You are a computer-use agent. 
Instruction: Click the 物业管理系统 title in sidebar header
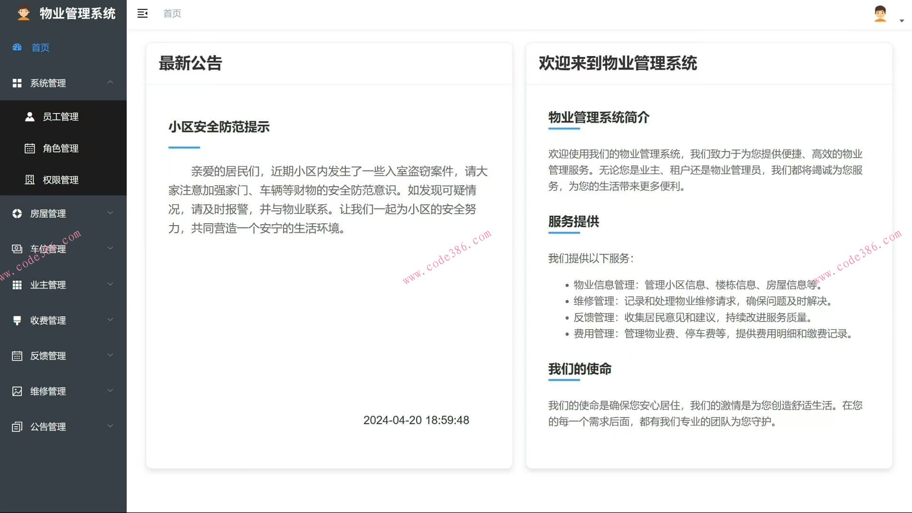coord(77,14)
